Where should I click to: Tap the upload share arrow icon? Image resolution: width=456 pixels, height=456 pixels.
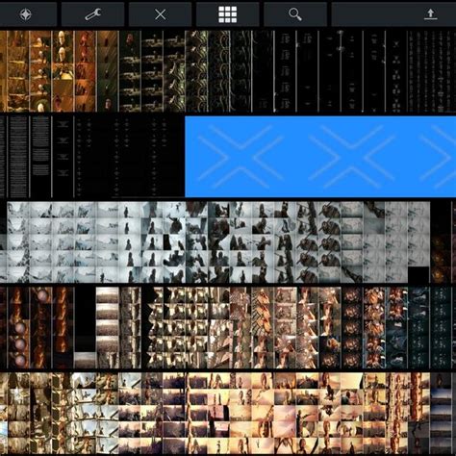click(x=430, y=14)
